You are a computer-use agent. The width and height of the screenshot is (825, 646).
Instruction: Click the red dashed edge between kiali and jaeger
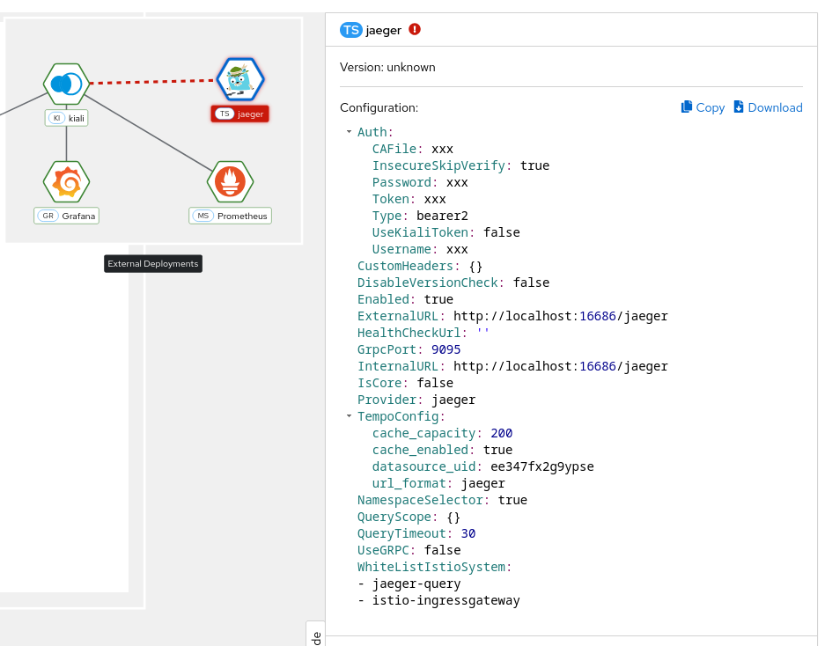(x=153, y=82)
